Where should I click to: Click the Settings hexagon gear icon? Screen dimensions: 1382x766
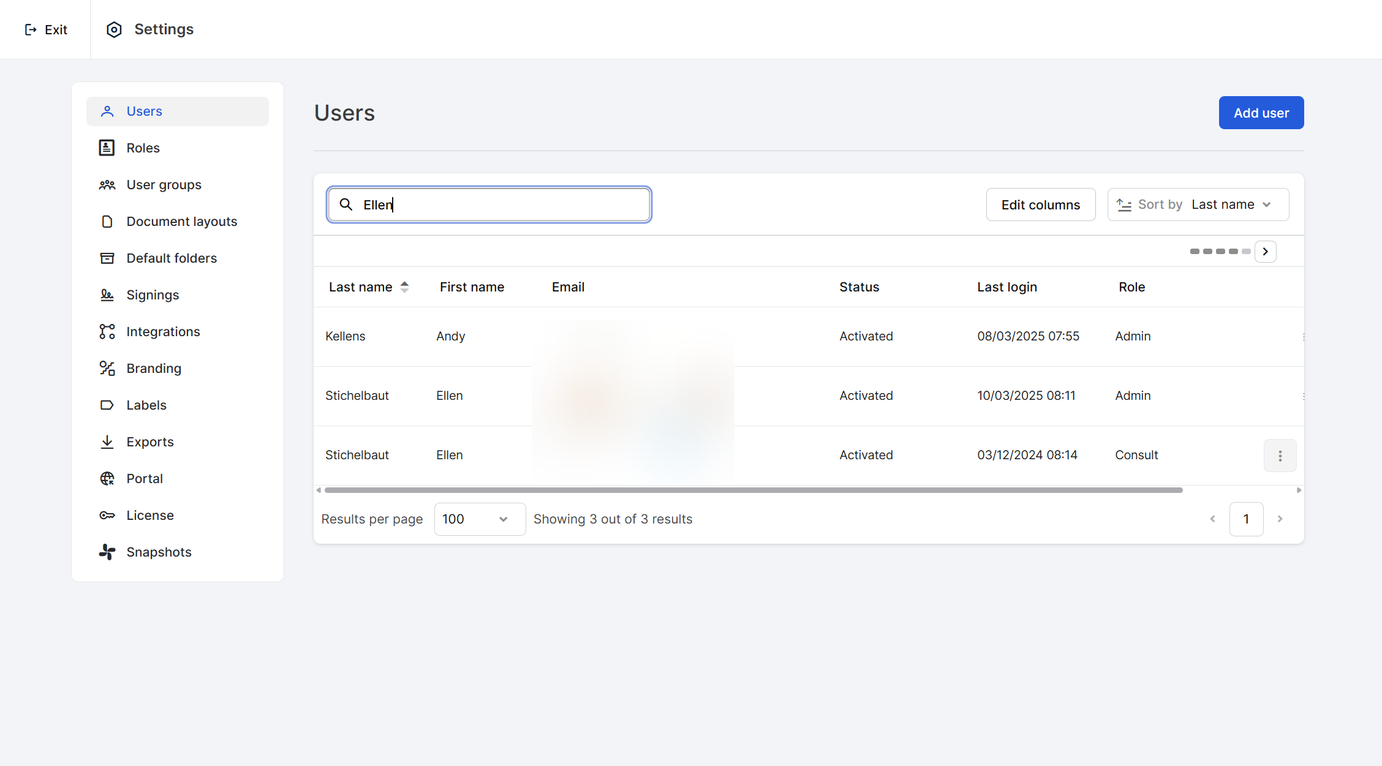click(114, 29)
